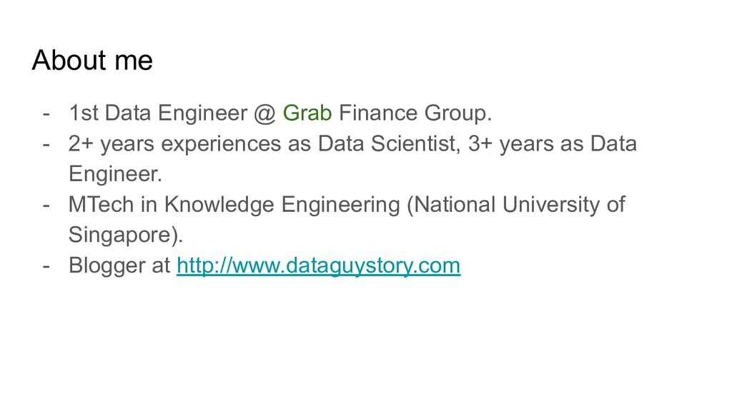The height and width of the screenshot is (411, 732).
Task: Click the word "About" in the title
Action: point(69,60)
